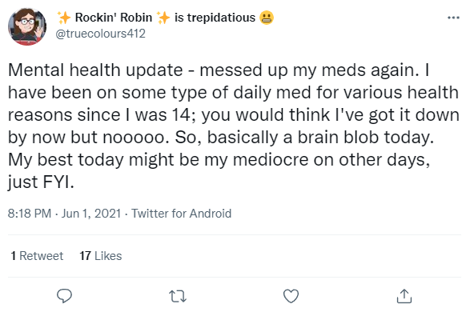Retweet this post using the arrows icon
The width and height of the screenshot is (470, 312).
pyautogui.click(x=178, y=296)
